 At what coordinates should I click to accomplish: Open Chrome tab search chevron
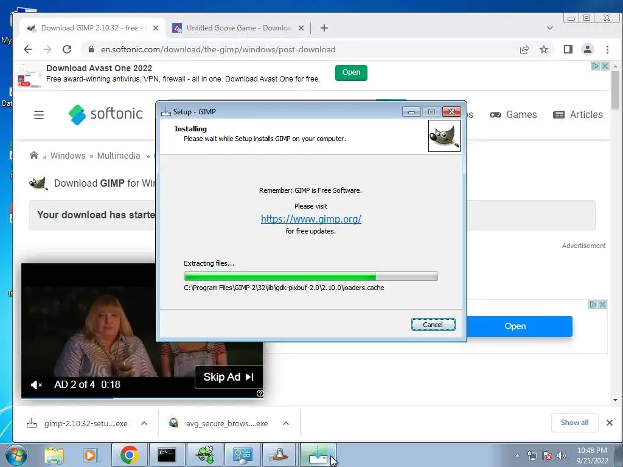(550, 28)
